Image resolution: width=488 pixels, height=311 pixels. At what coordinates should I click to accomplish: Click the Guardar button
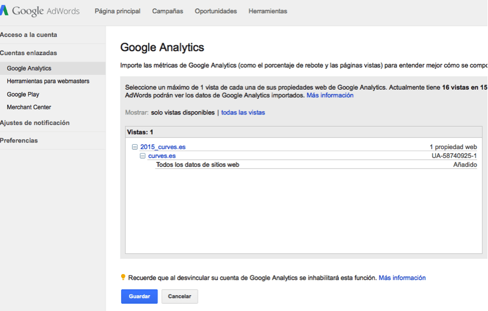139,296
